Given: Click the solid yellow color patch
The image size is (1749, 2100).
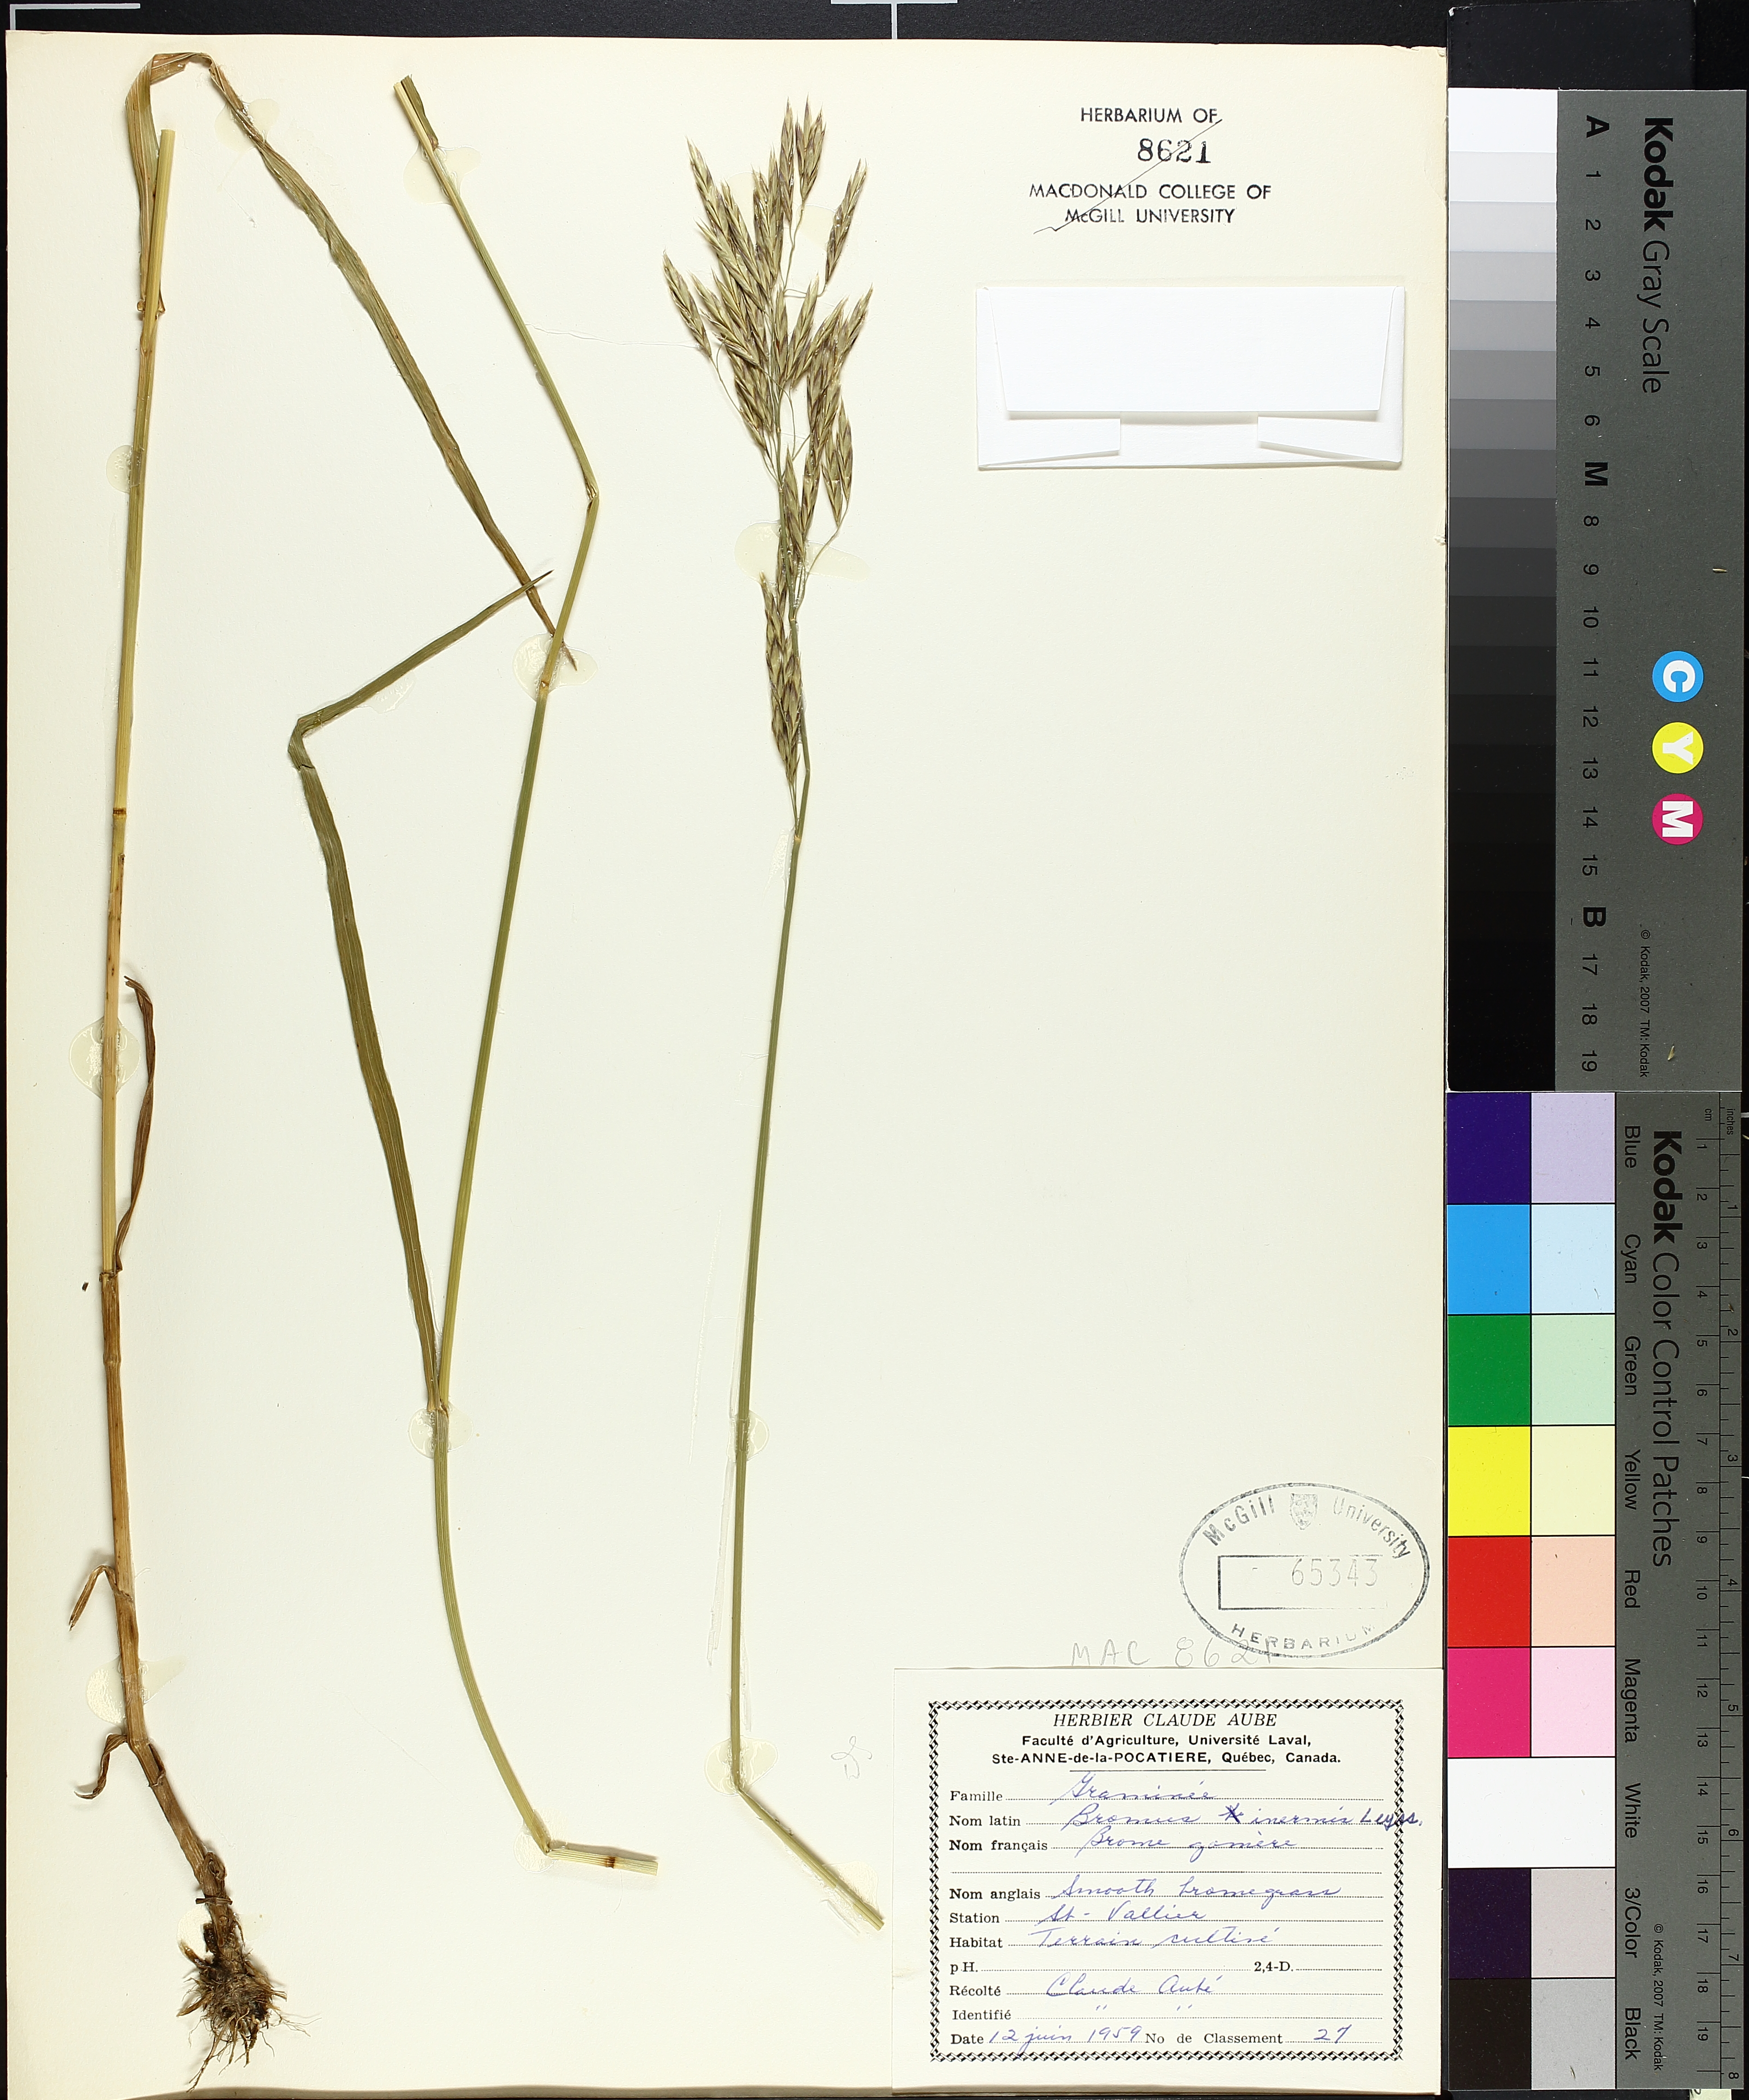Looking at the screenshot, I should 1488,1480.
